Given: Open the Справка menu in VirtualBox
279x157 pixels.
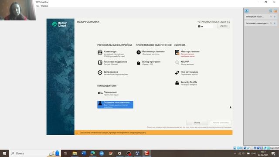Looking at the screenshot, I should click(44, 6).
